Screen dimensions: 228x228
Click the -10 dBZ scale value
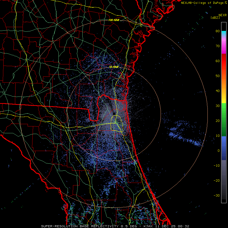(217, 166)
